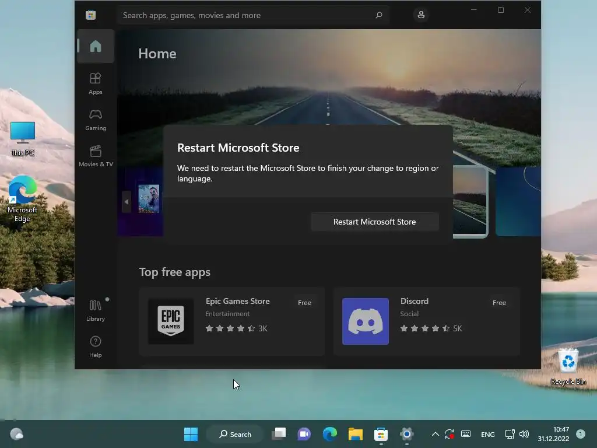The image size is (597, 448).
Task: Click the Restart Microsoft Store button
Action: tap(375, 222)
